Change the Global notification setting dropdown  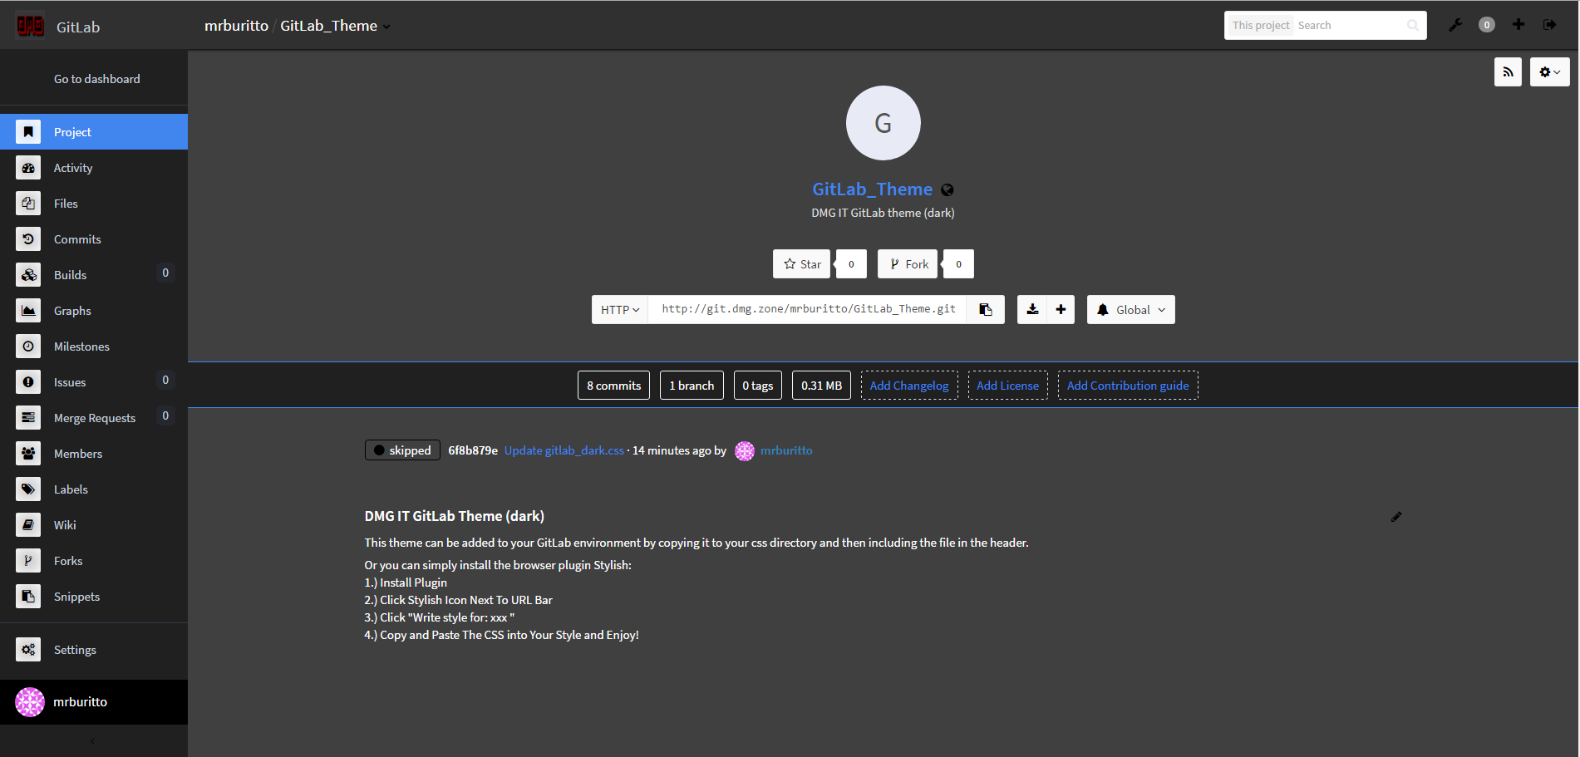(1130, 308)
